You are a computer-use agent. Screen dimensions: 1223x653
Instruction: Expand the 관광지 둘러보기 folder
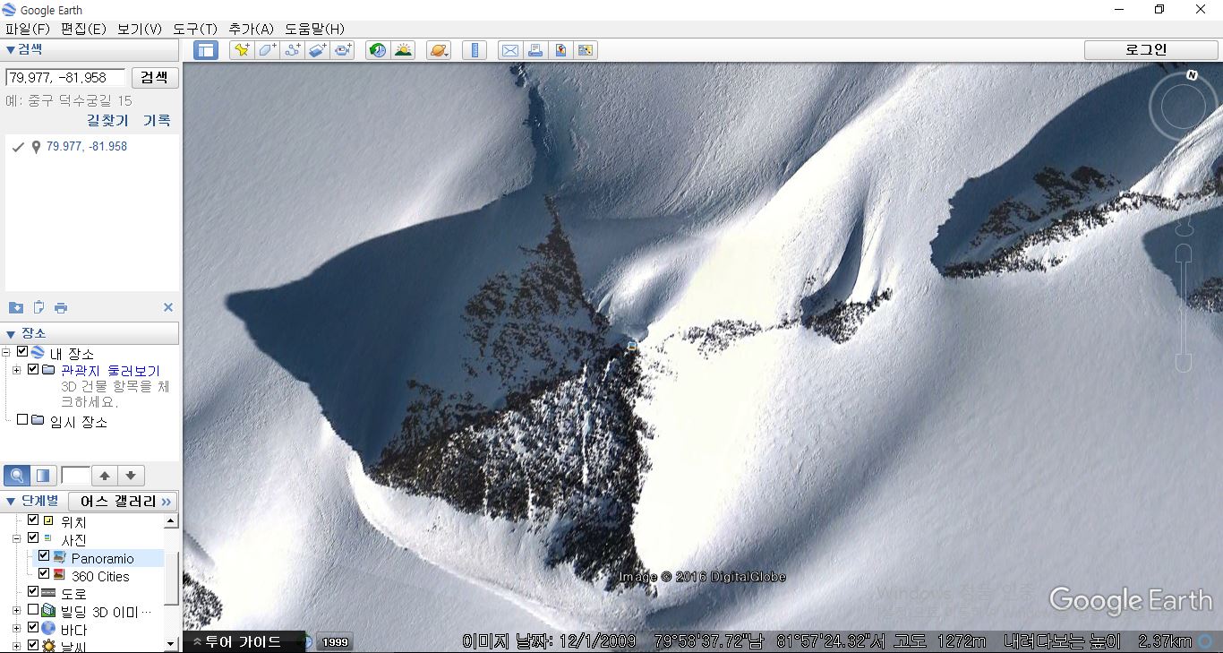17,370
